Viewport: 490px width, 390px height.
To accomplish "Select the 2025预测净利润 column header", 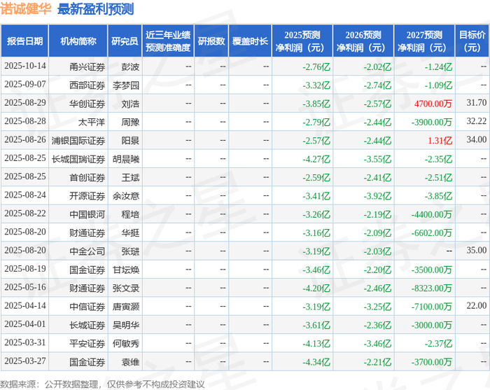I will (302, 41).
